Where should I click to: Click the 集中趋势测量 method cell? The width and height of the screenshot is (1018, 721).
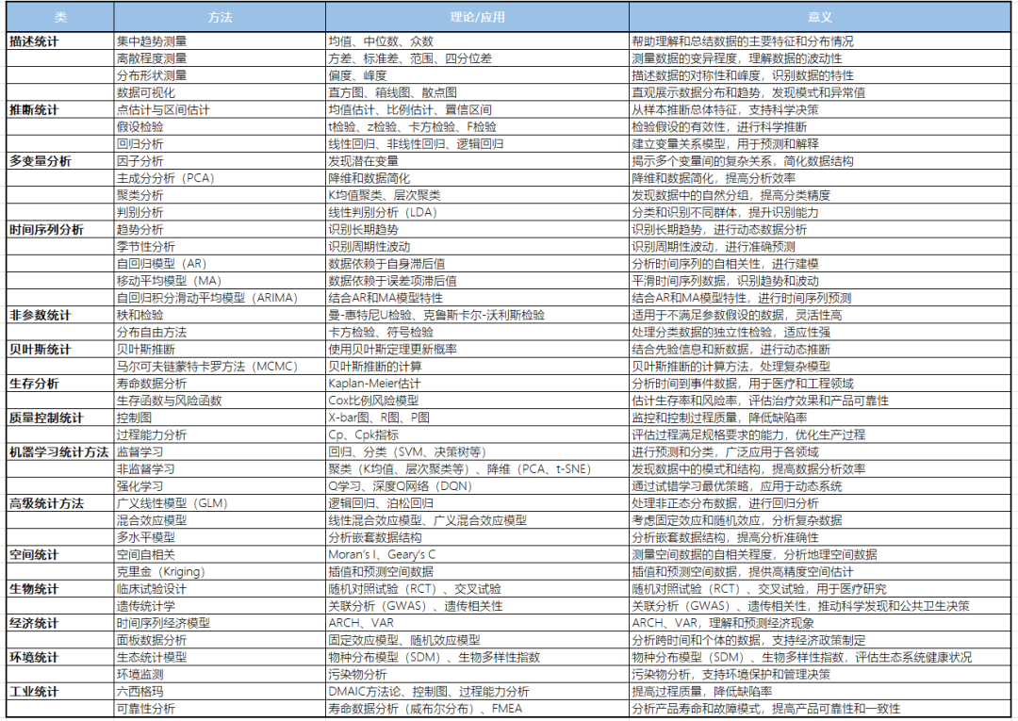[220, 41]
